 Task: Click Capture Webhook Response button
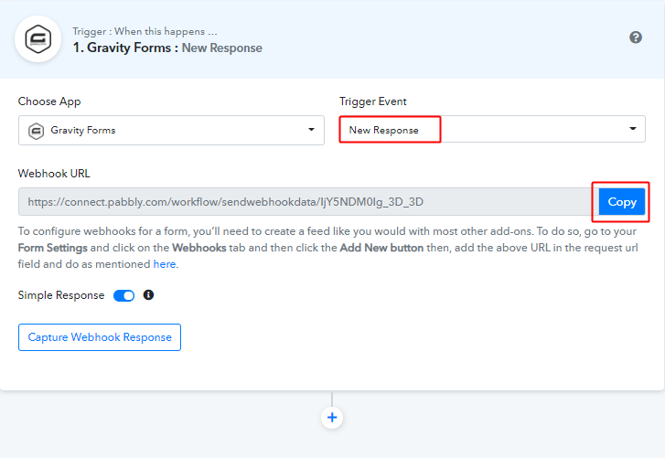(x=100, y=337)
